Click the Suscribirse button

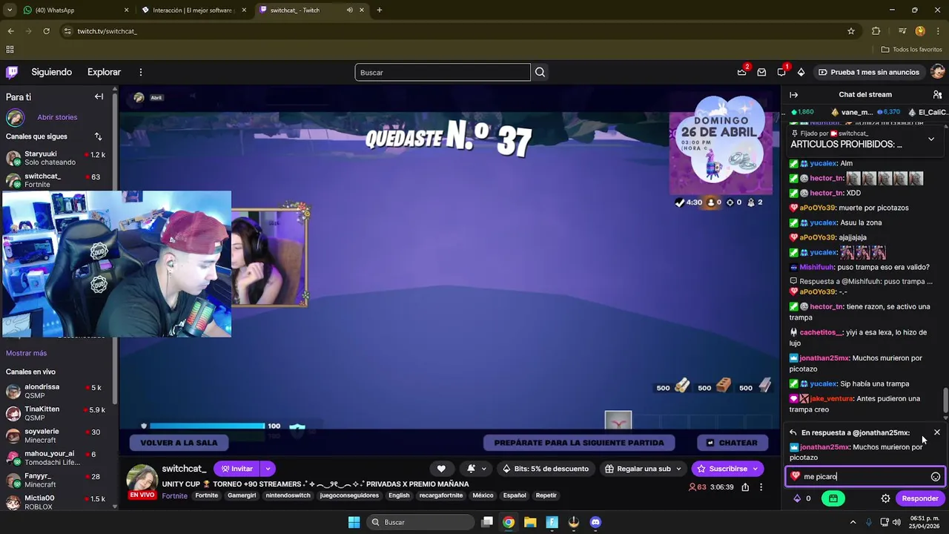pos(721,469)
